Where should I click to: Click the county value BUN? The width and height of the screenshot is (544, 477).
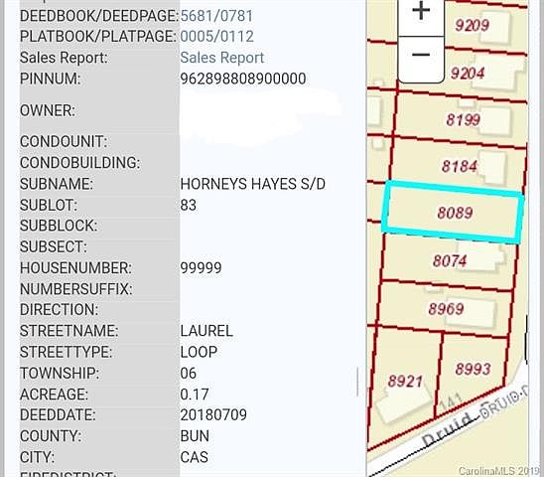click(195, 436)
